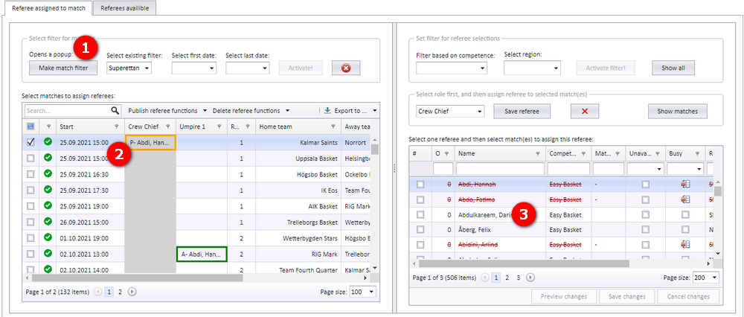Check the Högsbo Basket match checkbox
The image size is (744, 317).
click(x=31, y=173)
